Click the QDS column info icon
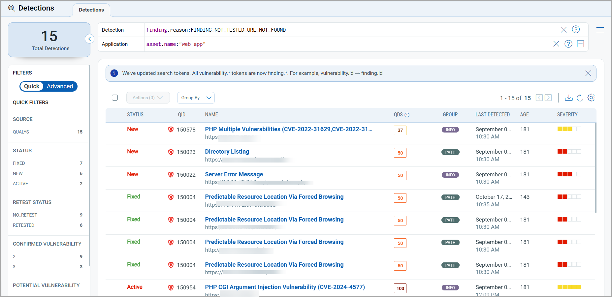 tap(407, 115)
